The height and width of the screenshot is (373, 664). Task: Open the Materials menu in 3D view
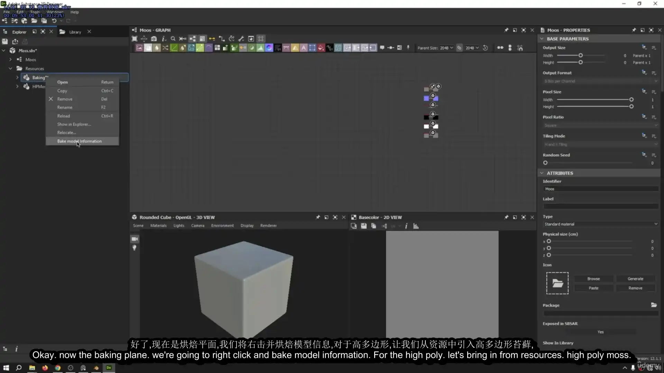coord(158,226)
